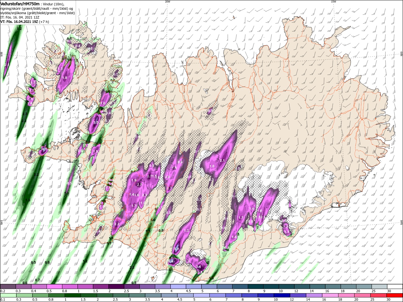Pick the lavender snow swatch between 4 and 4.5

178,287
